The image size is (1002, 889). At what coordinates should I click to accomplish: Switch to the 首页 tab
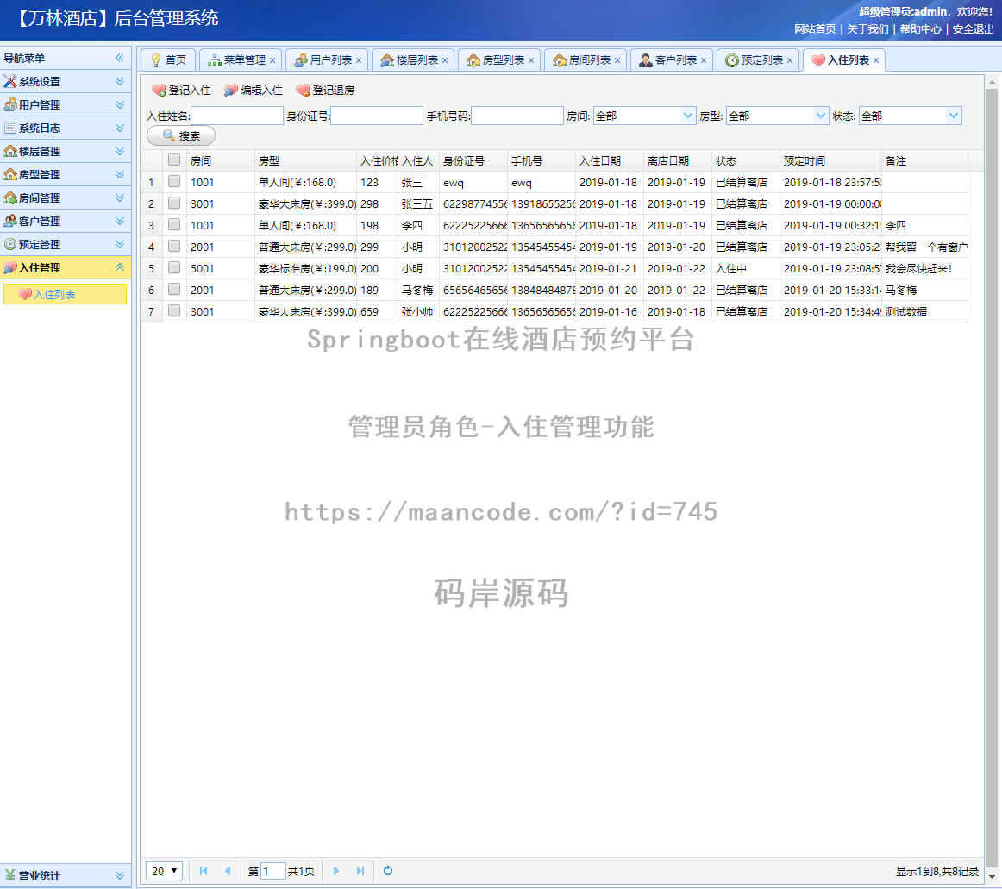[168, 60]
